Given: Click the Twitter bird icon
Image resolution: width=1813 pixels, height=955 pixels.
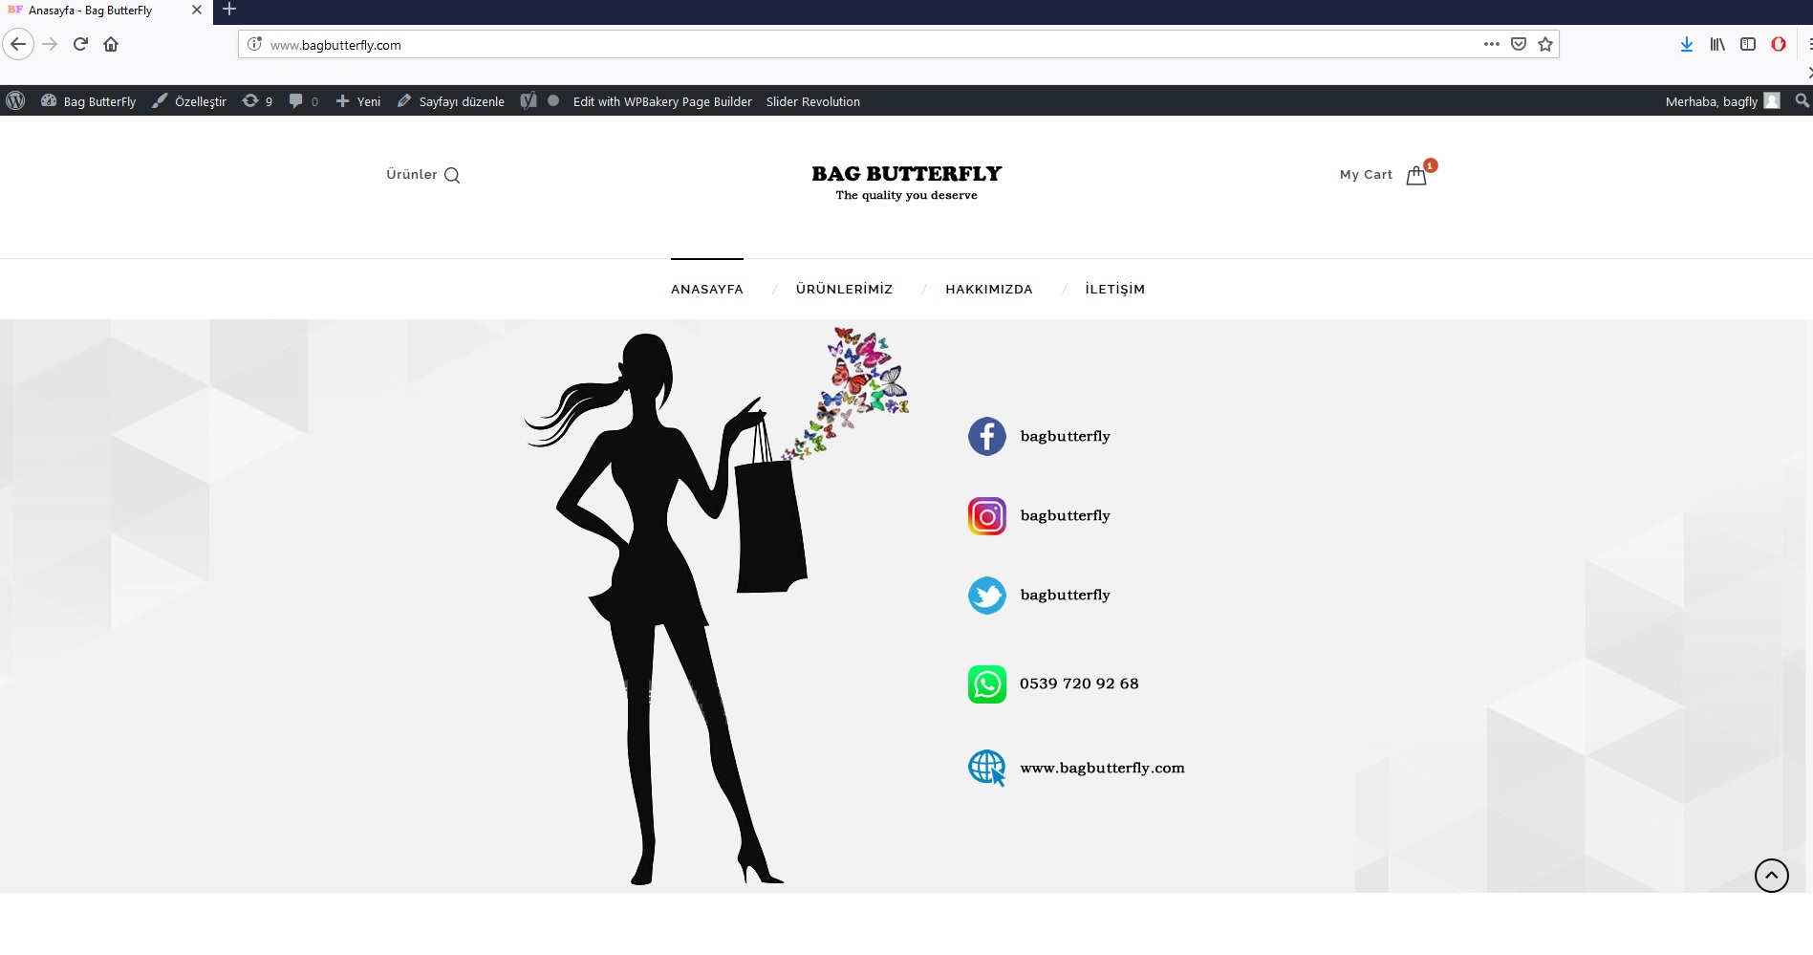Looking at the screenshot, I should click(986, 596).
